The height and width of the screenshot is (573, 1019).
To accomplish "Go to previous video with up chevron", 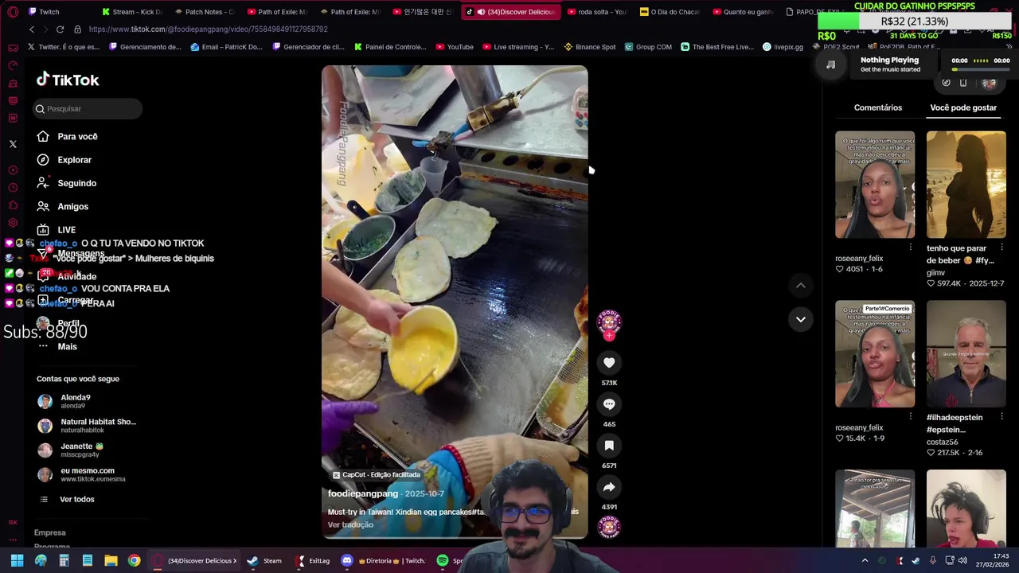I will [801, 285].
